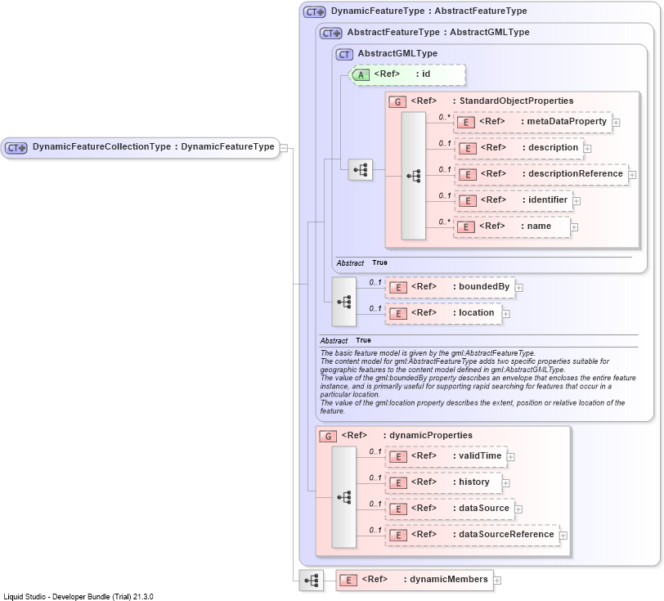Select the sequence compositor beside boundedBy and location
The width and height of the screenshot is (664, 601).
343,302
